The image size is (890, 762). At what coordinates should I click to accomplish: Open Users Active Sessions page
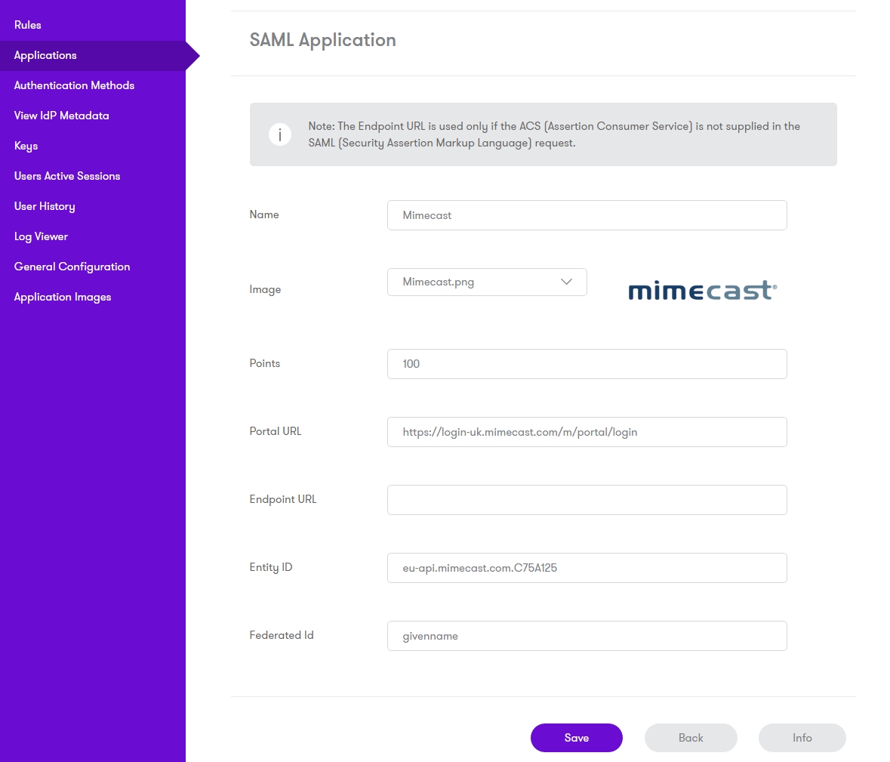point(67,176)
